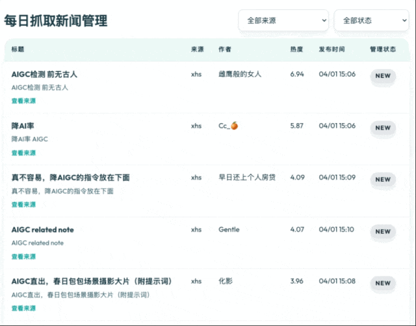Click heat value 5.87

coord(297,126)
